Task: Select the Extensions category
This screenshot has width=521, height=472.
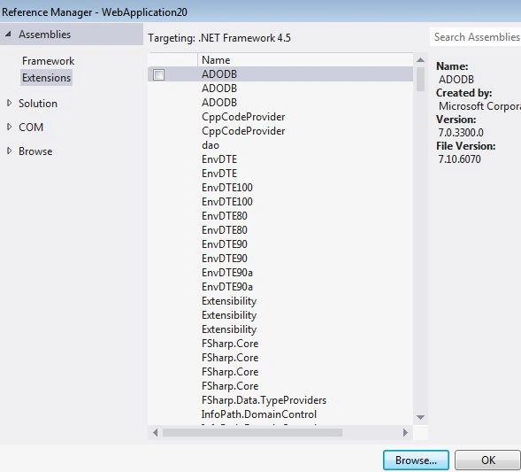Action: click(x=46, y=78)
